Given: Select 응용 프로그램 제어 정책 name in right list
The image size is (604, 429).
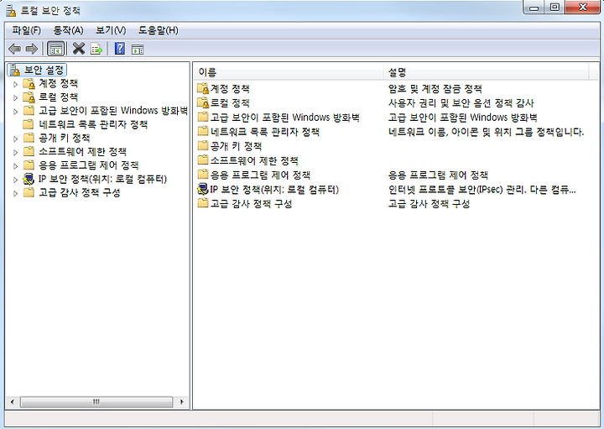Looking at the screenshot, I should pyautogui.click(x=260, y=175).
